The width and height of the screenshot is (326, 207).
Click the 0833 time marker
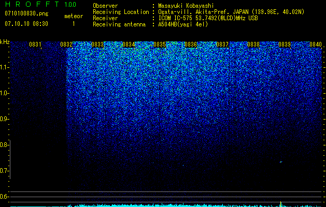(97, 45)
